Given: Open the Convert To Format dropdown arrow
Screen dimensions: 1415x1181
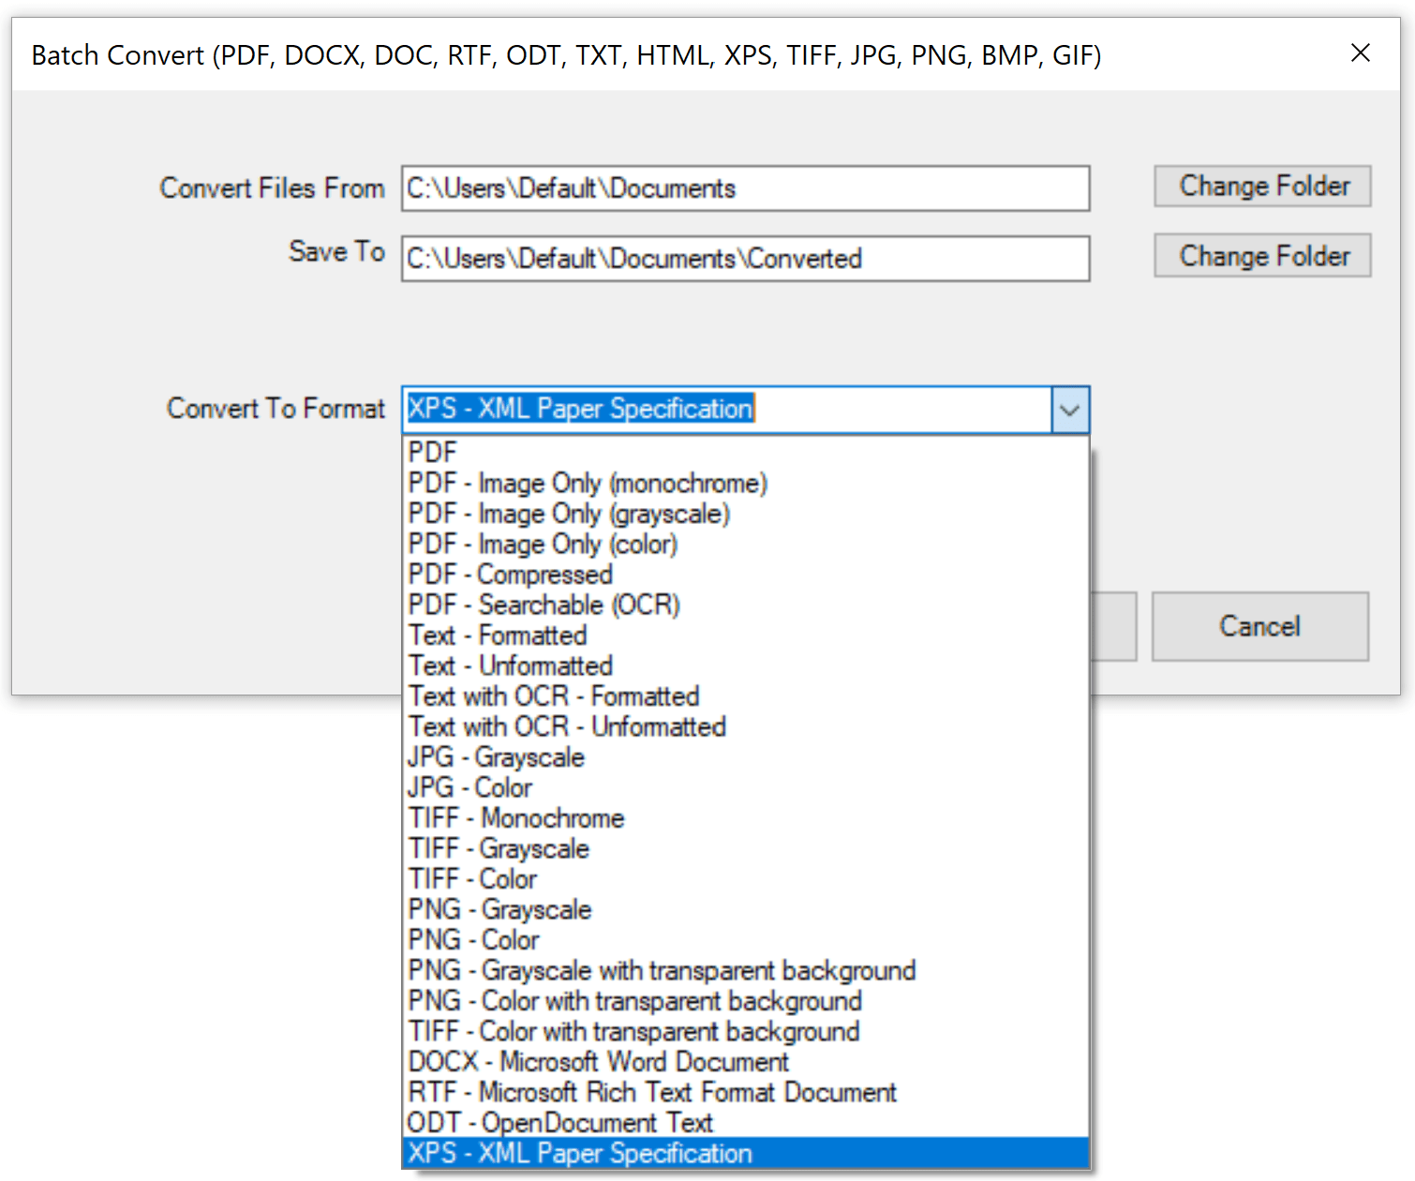Looking at the screenshot, I should click(x=1069, y=410).
